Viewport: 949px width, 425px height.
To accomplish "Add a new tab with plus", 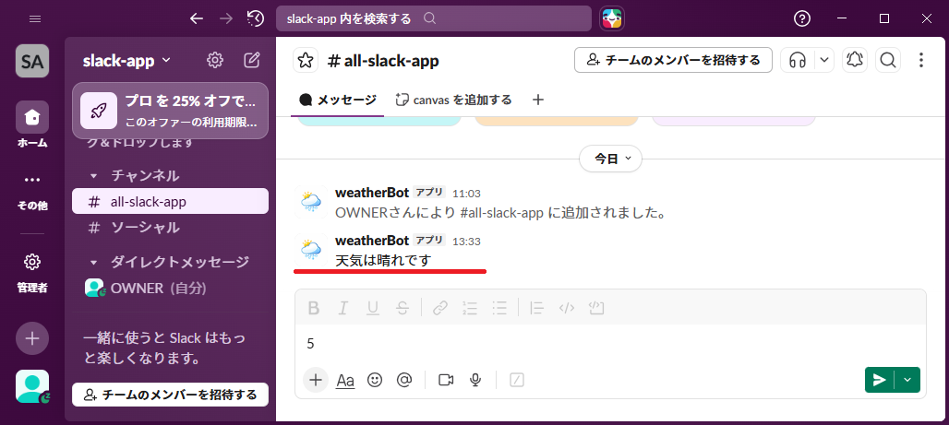I will [538, 100].
